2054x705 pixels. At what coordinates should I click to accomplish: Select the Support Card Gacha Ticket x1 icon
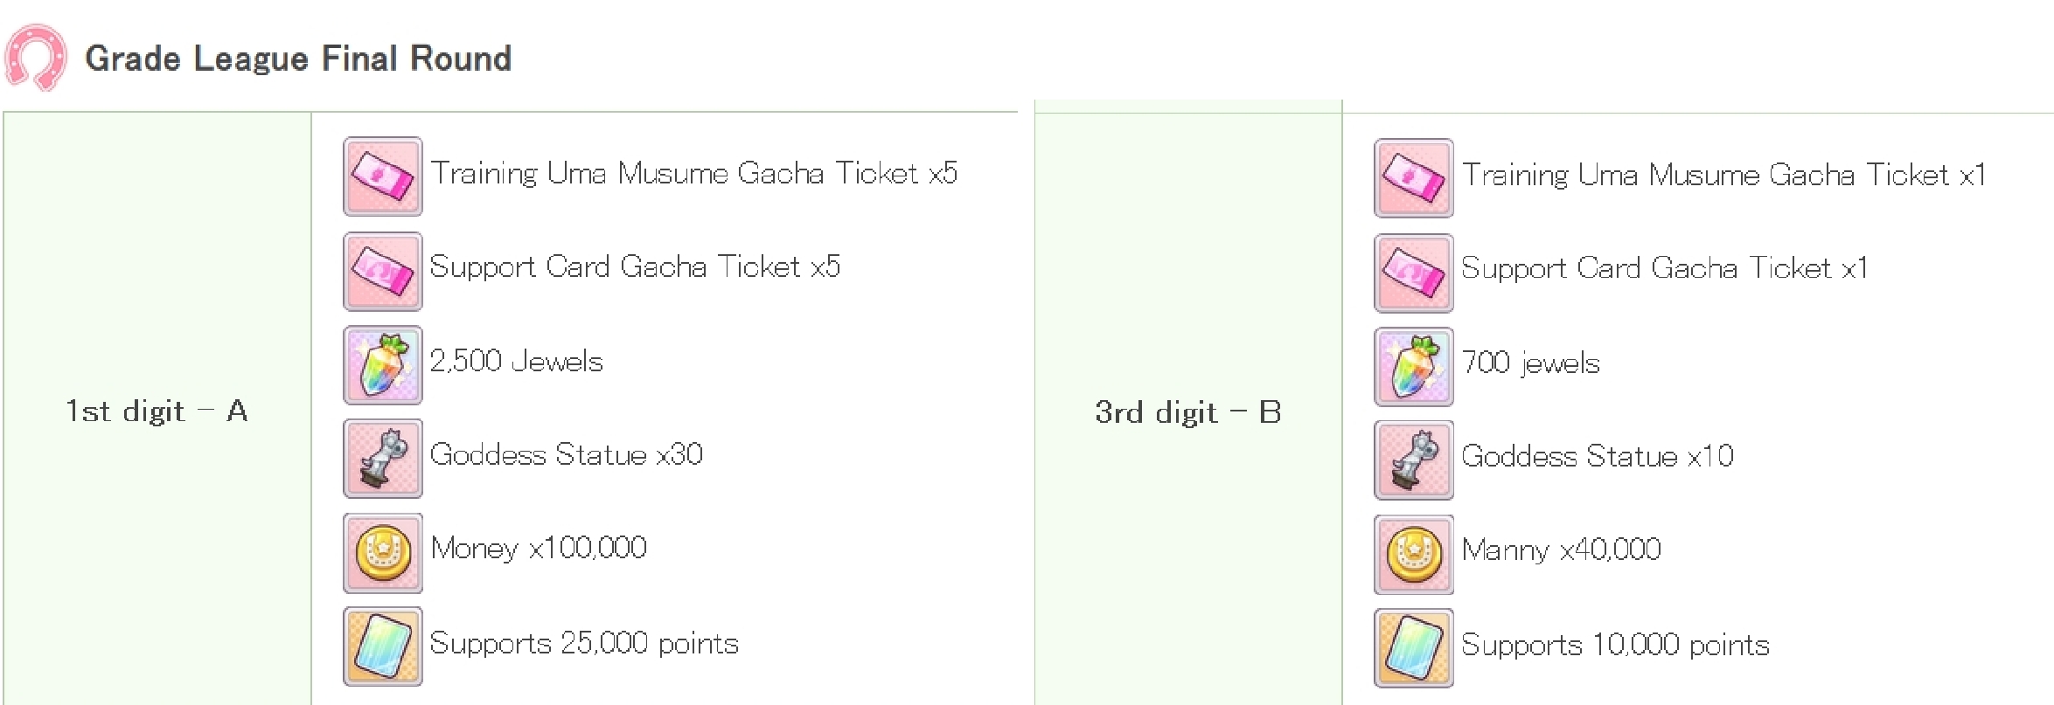click(x=1414, y=273)
